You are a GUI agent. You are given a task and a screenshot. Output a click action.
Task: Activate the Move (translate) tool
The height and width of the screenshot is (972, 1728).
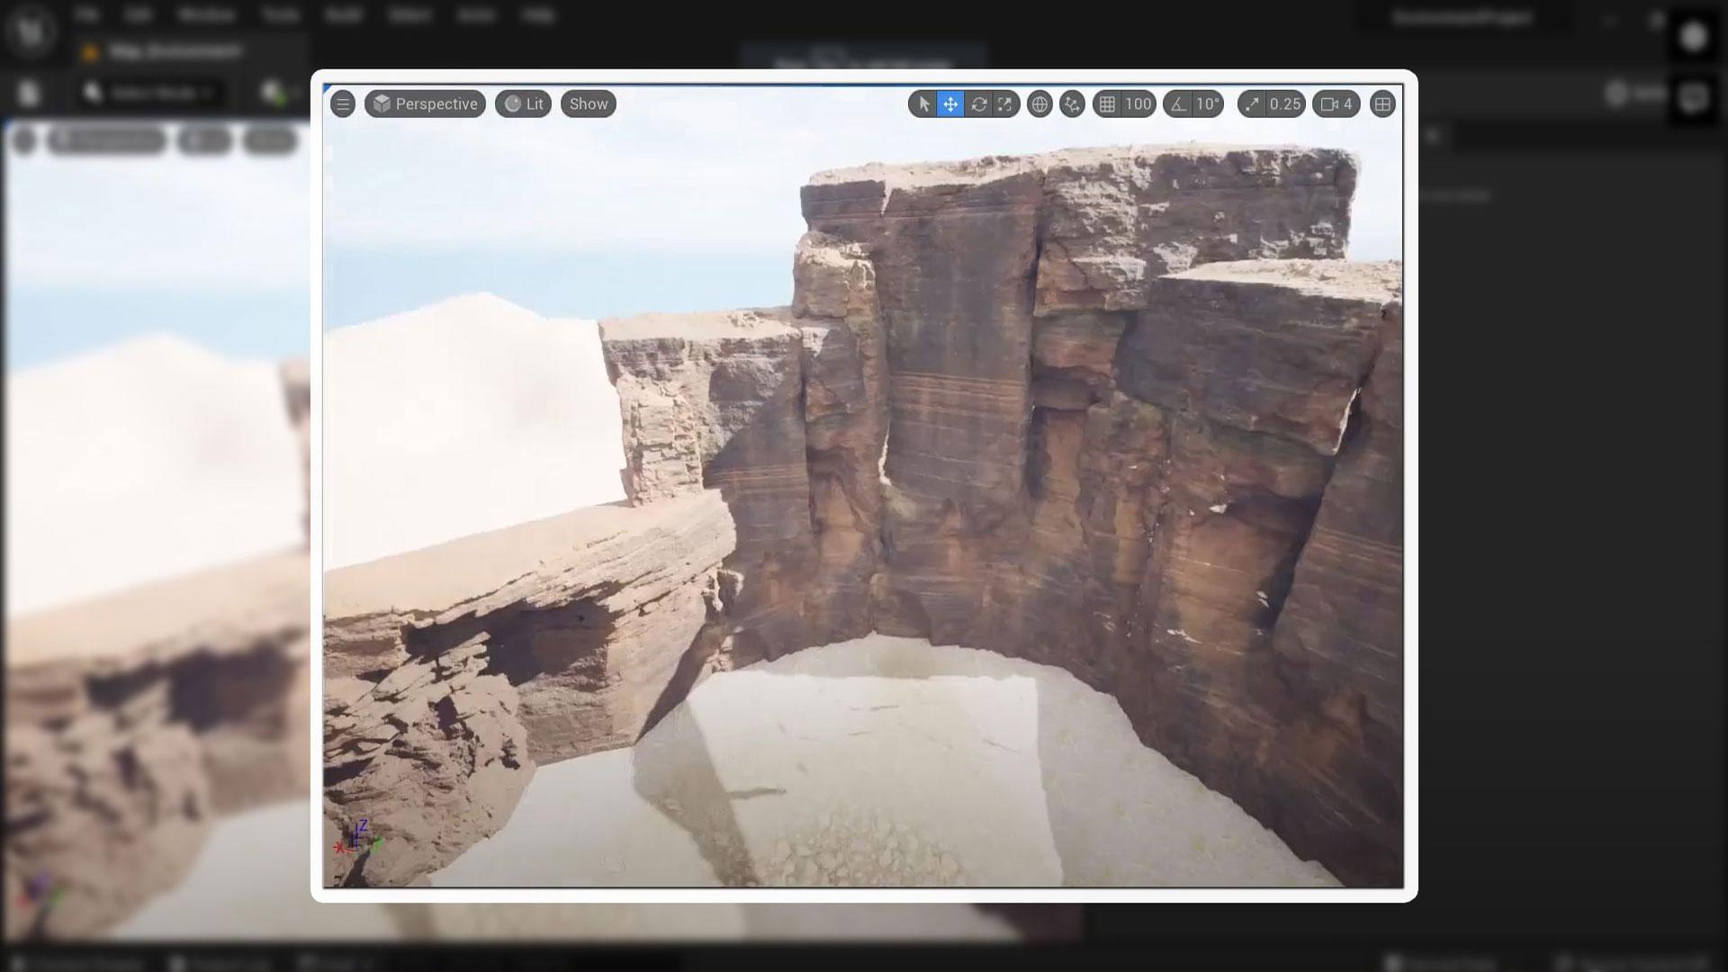949,103
